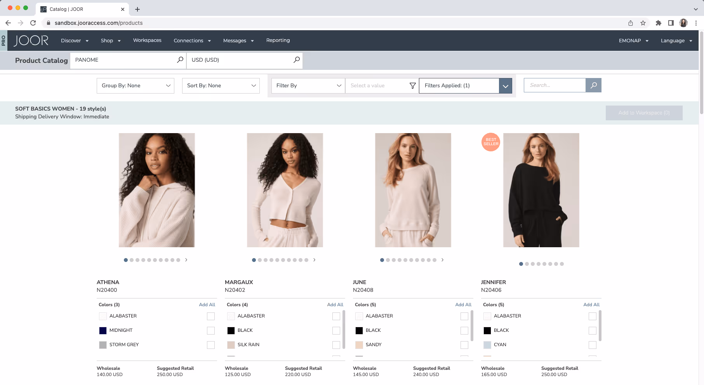The width and height of the screenshot is (704, 385).
Task: Check MARGAUX Silk Rain checkbox
Action: click(x=336, y=345)
